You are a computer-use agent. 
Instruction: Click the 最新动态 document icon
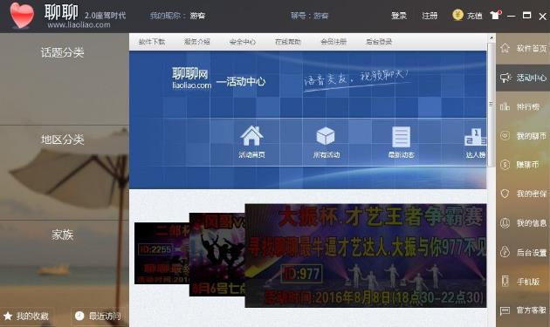[401, 137]
